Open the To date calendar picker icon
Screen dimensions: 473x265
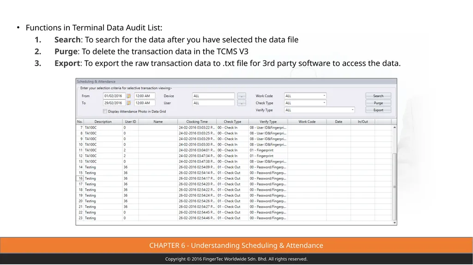click(128, 103)
